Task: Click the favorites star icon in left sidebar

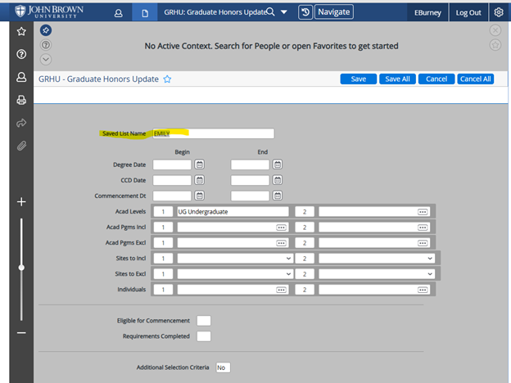Action: tap(21, 31)
